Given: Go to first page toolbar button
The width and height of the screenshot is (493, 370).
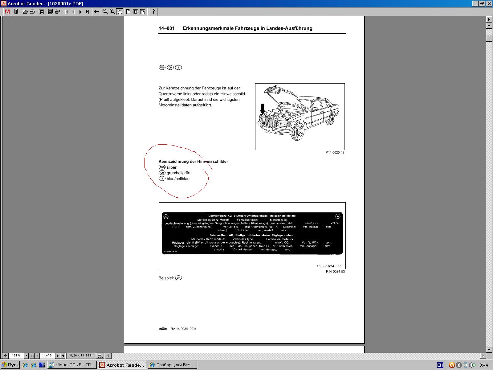Looking at the screenshot, I should 66,12.
